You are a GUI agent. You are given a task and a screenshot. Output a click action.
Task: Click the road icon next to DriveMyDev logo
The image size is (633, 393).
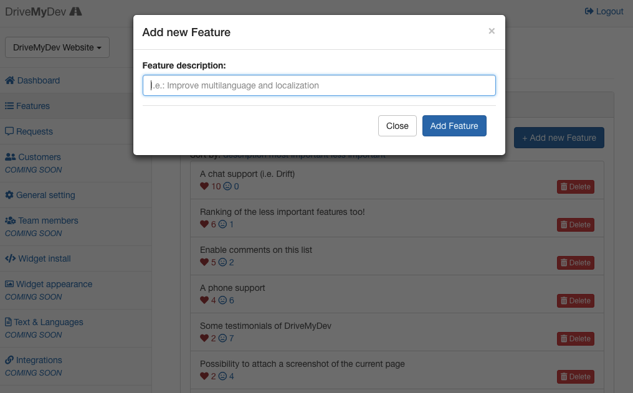[75, 11]
